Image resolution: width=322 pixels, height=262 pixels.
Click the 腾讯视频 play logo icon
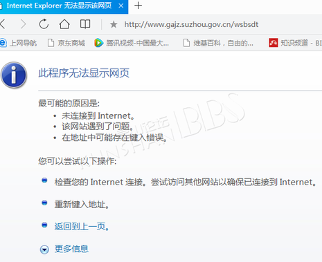99,43
